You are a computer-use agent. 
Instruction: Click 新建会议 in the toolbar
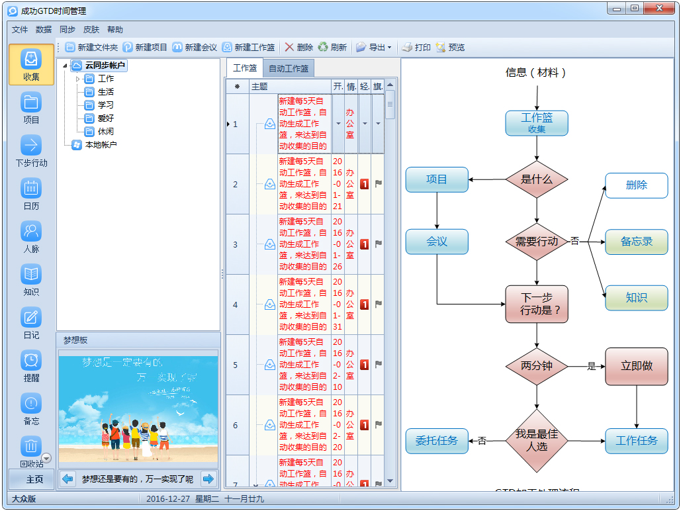(195, 48)
